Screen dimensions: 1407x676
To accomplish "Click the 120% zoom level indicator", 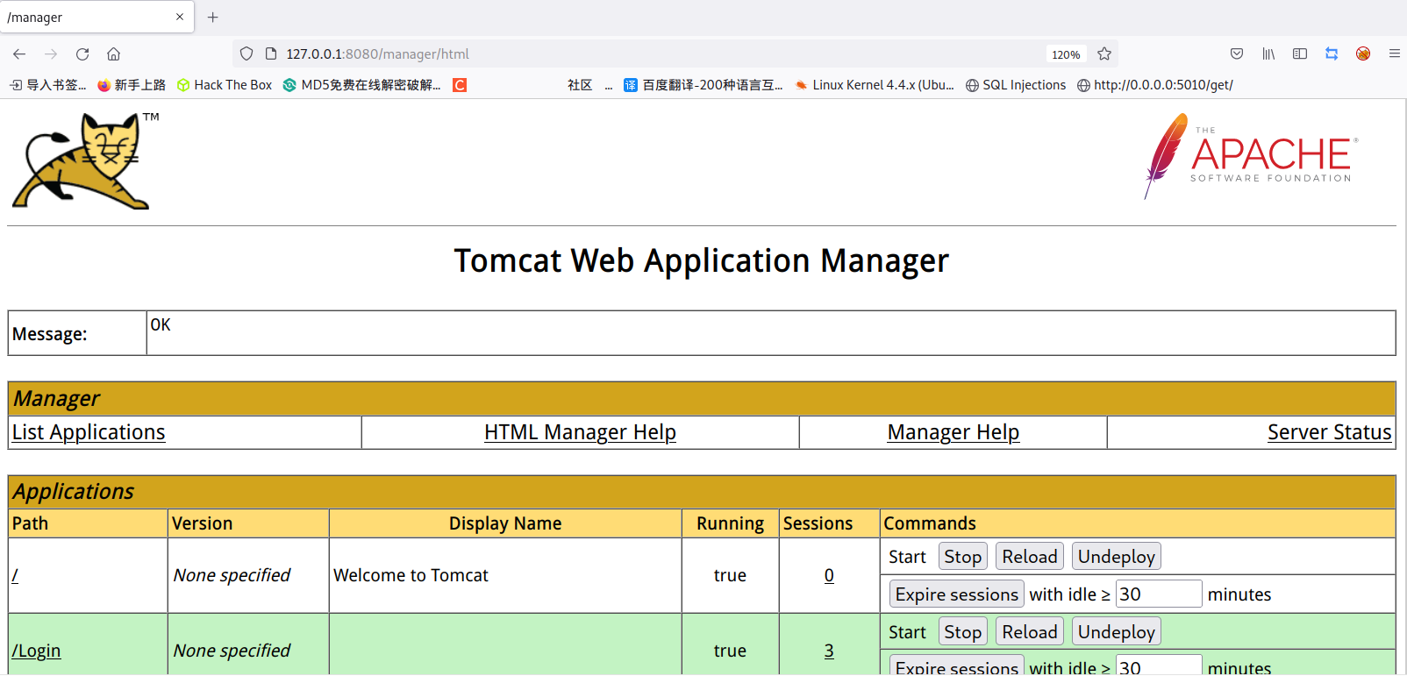I will (x=1066, y=54).
